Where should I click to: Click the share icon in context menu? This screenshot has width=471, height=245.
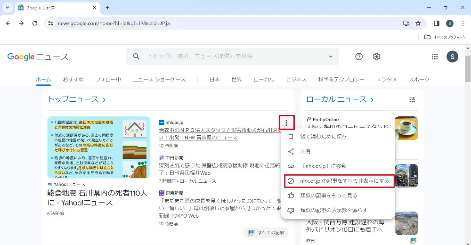pos(291,152)
